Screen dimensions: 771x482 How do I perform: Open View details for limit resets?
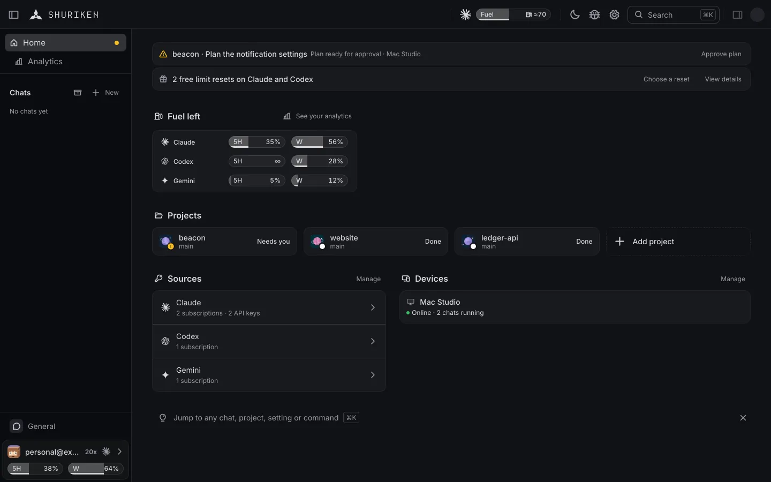coord(723,79)
